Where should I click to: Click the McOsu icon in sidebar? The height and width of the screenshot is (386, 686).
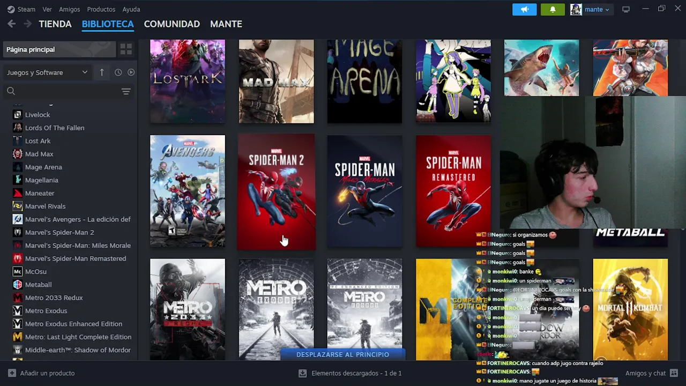point(18,272)
